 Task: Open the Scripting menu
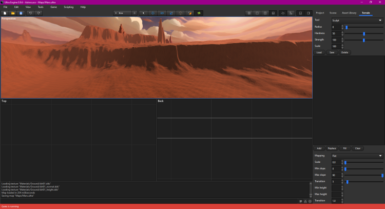(x=68, y=7)
